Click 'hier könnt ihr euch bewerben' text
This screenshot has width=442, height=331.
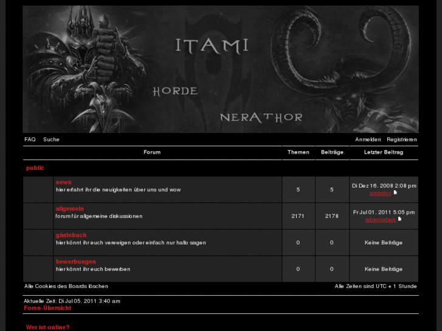93,269
